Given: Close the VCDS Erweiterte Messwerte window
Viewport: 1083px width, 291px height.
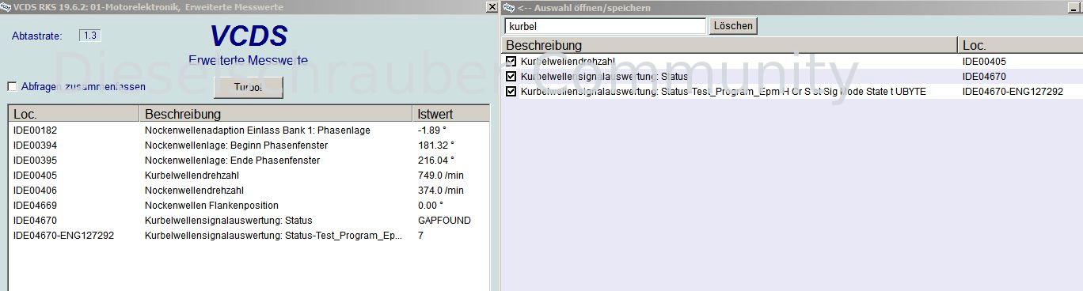Looking at the screenshot, I should point(492,7).
